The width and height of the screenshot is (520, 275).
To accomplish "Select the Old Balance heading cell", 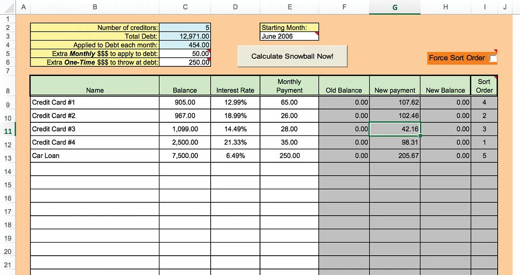I will [x=344, y=86].
